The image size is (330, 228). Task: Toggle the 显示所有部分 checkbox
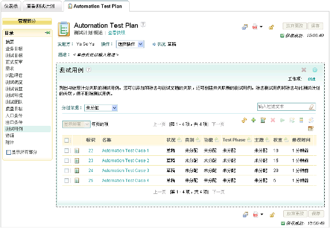tap(9, 152)
